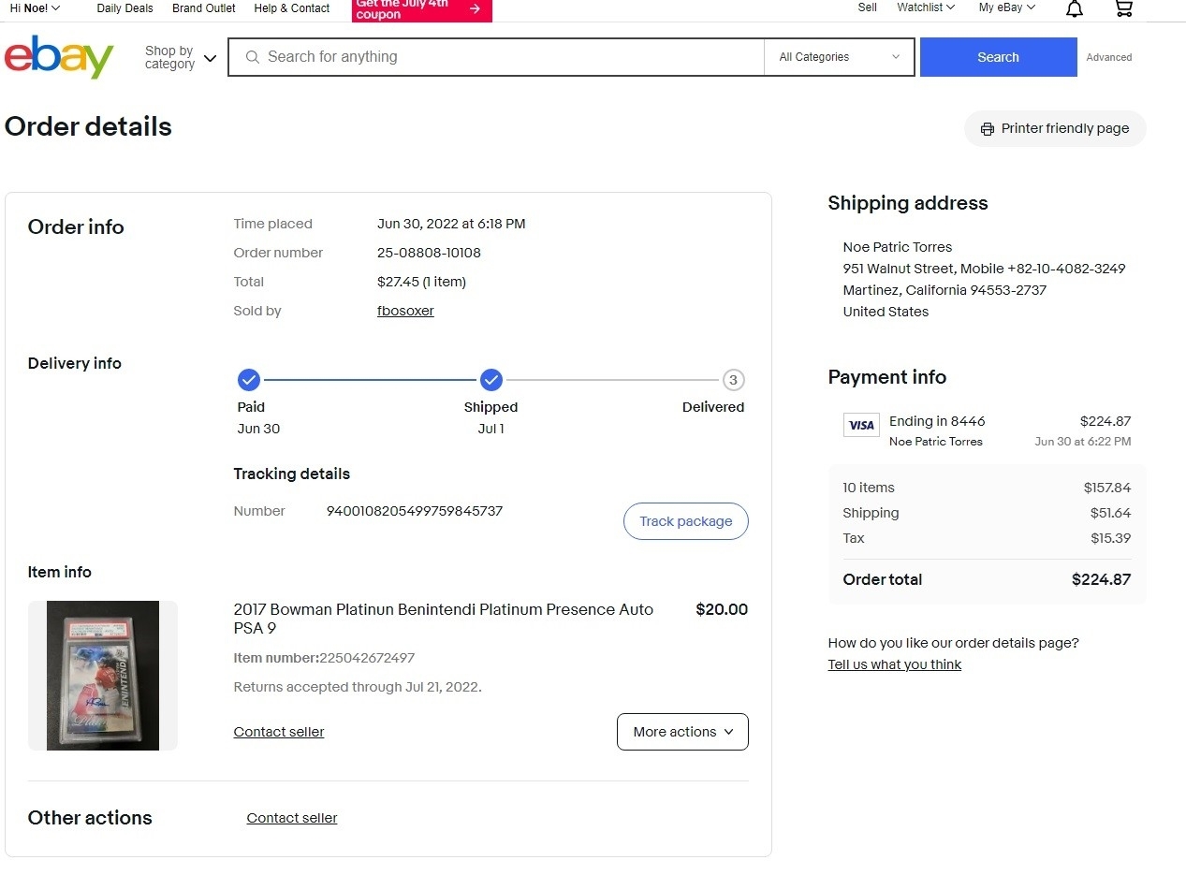Select tracking number 9400108205499759845737
Viewport: 1186px width, 875px height.
pos(415,511)
